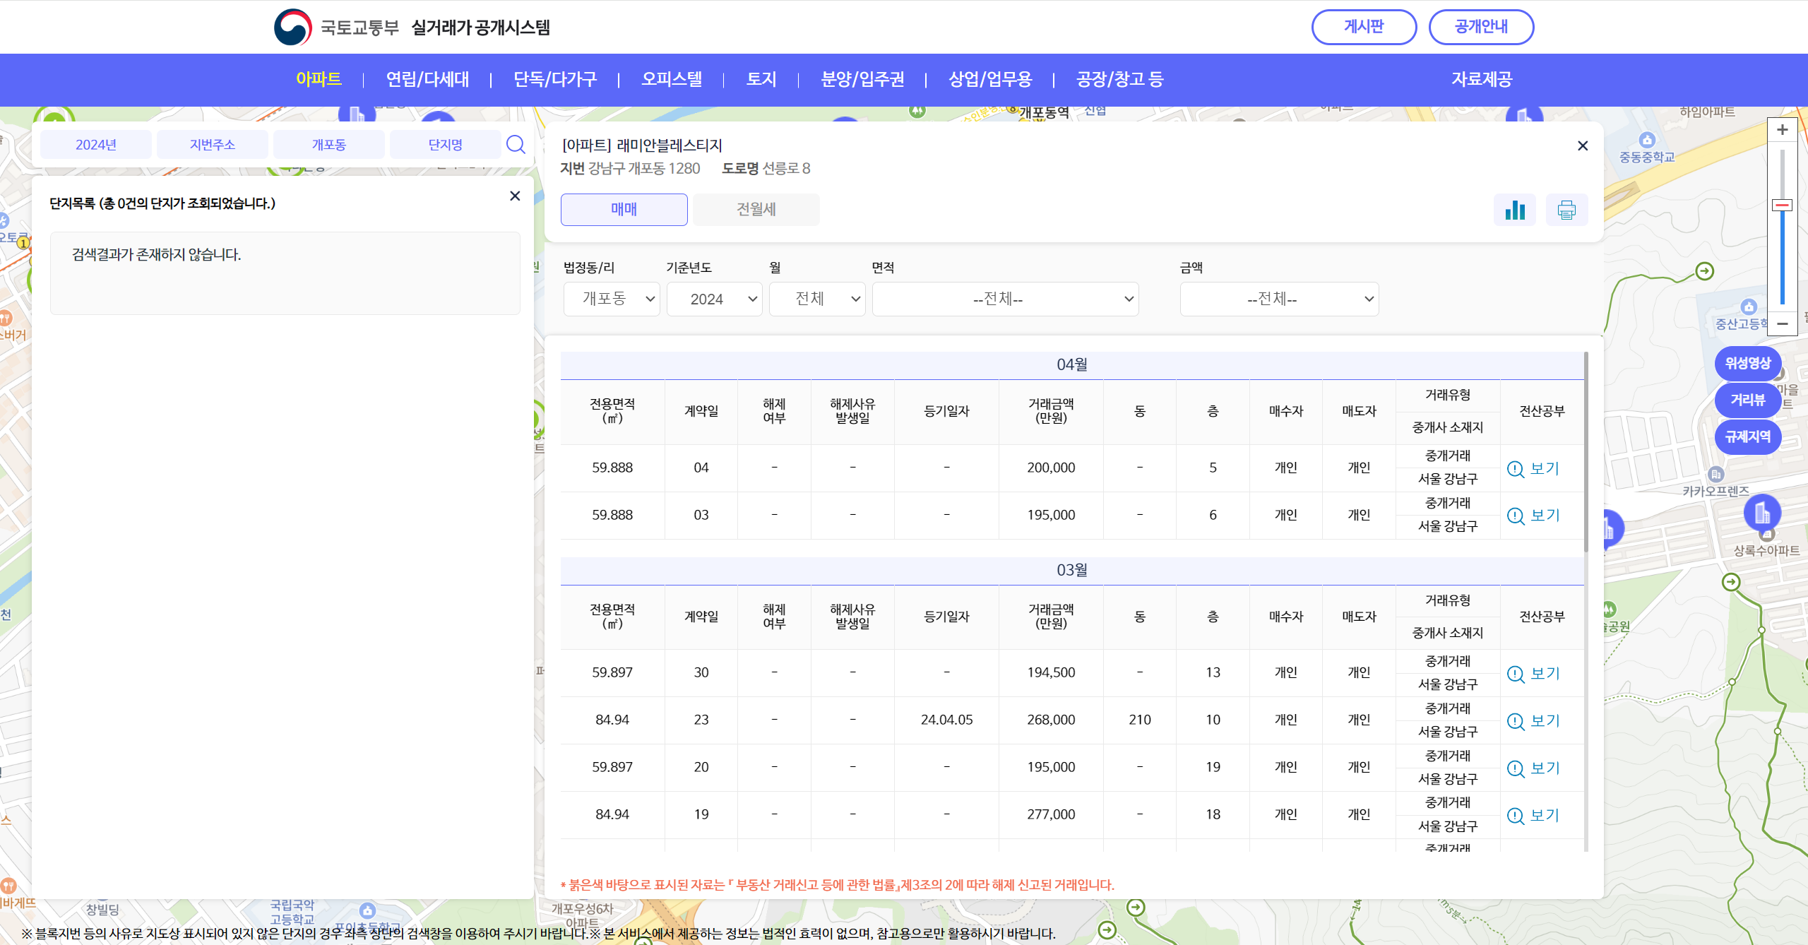1808x945 pixels.
Task: Toggle the 규제지역 overlay
Action: tap(1747, 436)
